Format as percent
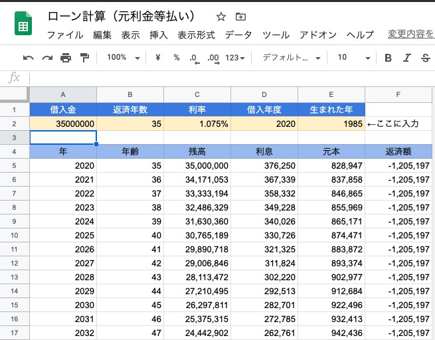 click(x=177, y=57)
